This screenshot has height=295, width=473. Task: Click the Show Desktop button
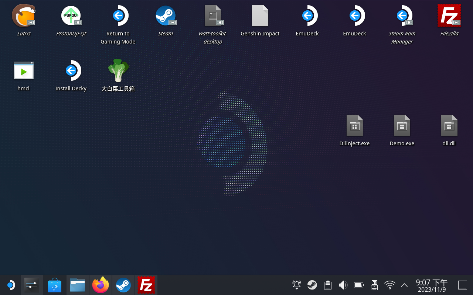click(x=463, y=285)
